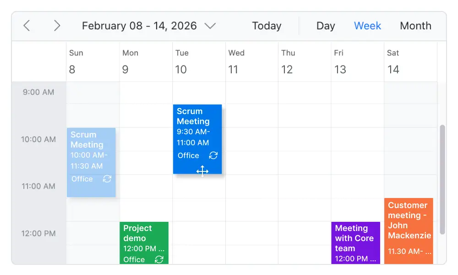Viewport: 458px width, 275px height.
Task: Click the recurrence icon on the Project demo event
Action: tap(159, 259)
